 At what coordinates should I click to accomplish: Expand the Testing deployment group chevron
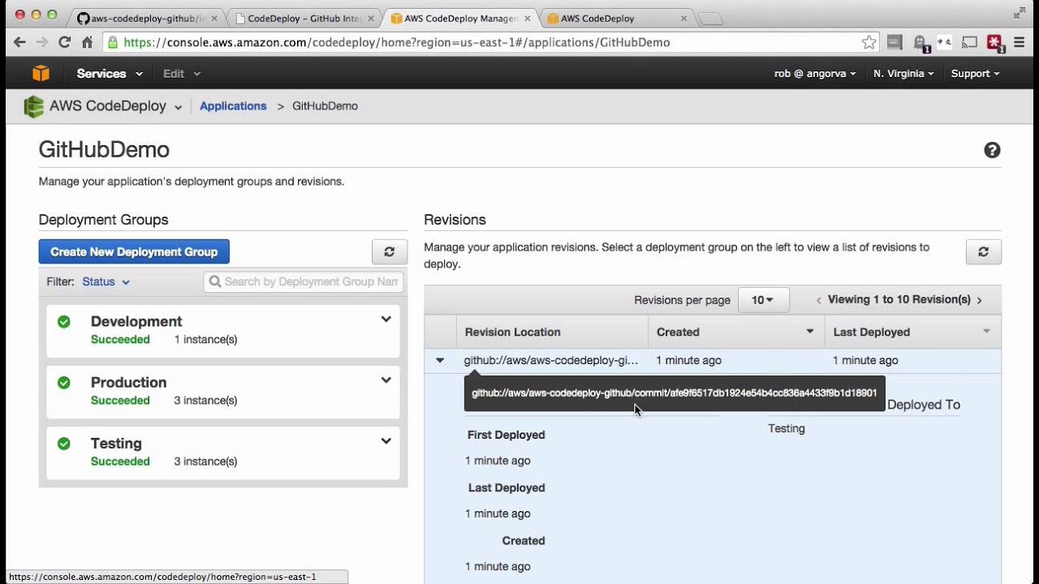coord(386,441)
